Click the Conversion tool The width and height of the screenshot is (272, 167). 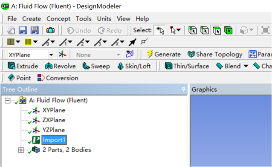[58, 78]
